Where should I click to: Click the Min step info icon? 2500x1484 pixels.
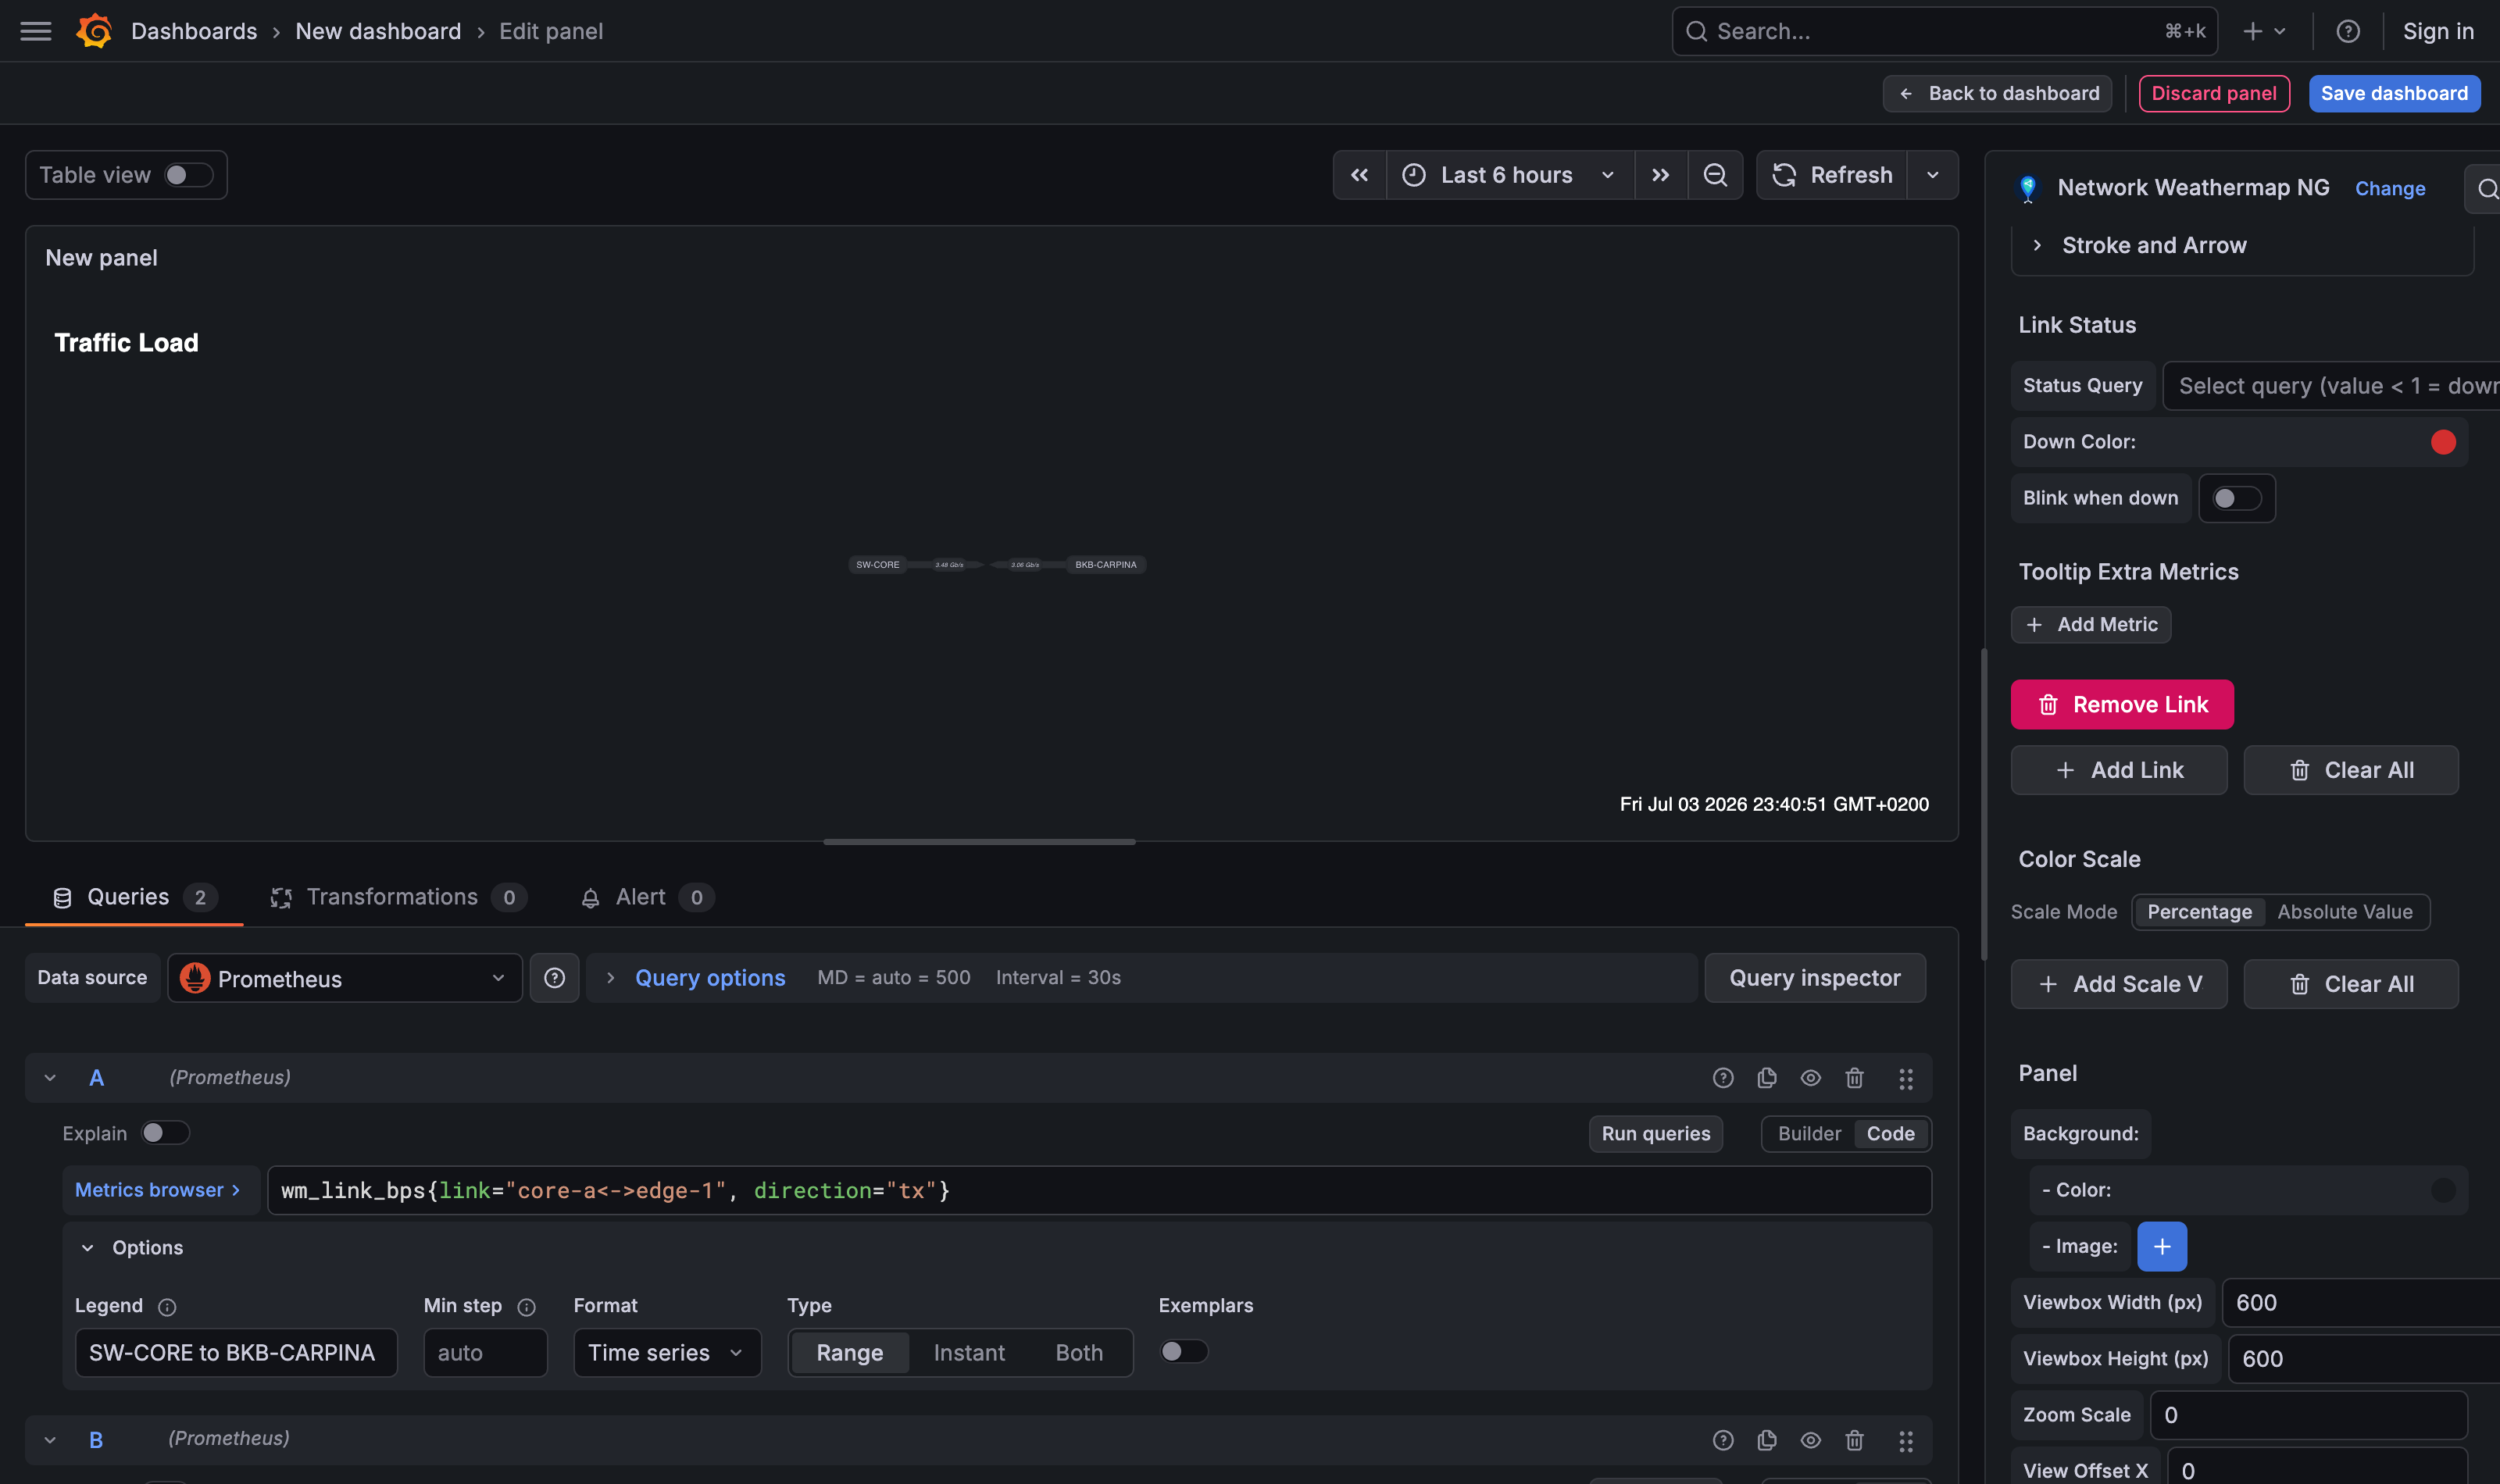[x=526, y=1306]
